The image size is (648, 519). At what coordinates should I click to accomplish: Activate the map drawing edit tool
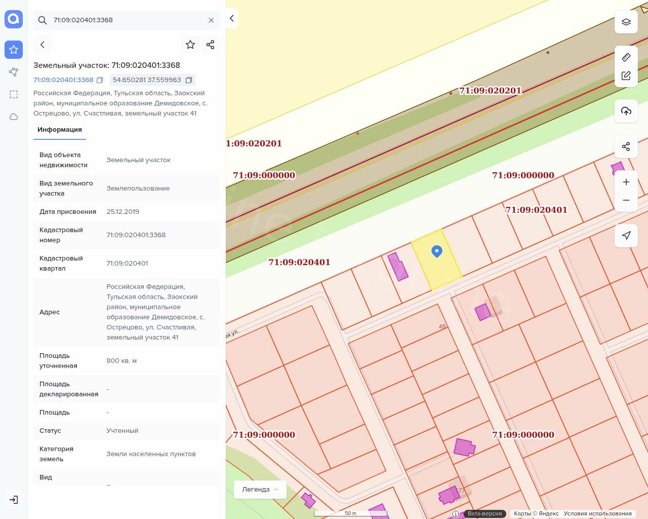click(x=626, y=76)
